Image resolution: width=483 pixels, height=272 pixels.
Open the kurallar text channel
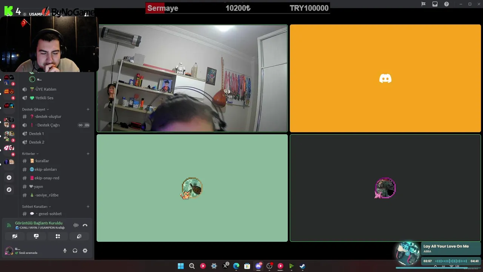click(x=56, y=161)
